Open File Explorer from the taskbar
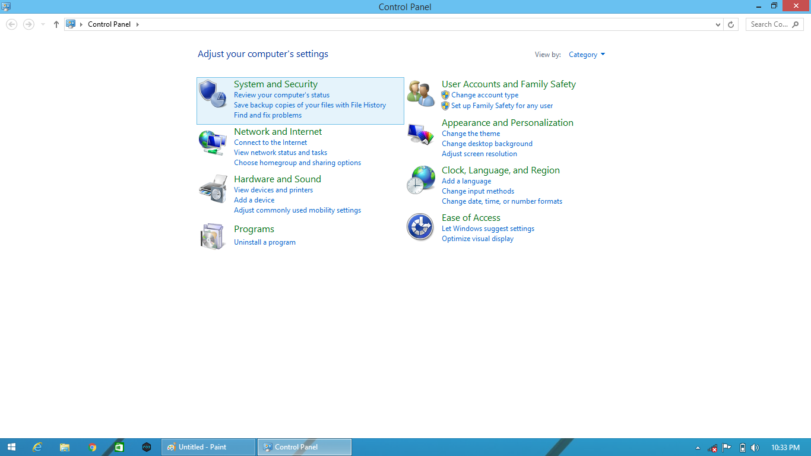This screenshot has height=456, width=811. click(x=65, y=447)
